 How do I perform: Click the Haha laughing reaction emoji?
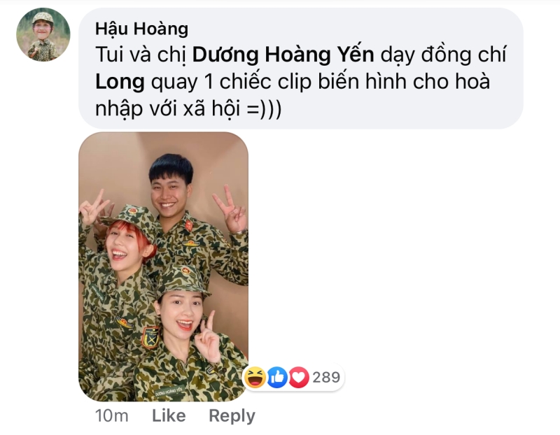coord(255,377)
